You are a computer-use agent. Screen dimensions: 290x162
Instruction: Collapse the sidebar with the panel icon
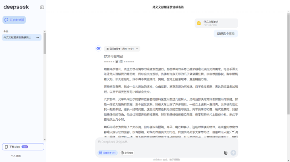[x=42, y=7]
